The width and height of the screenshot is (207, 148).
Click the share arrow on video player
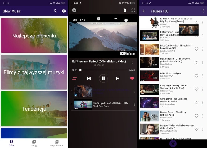coord(115,19)
